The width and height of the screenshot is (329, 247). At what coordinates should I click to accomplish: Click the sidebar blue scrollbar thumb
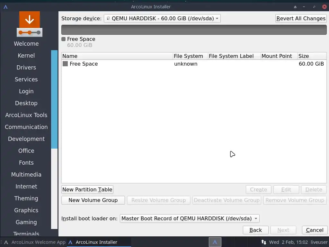click(x=54, y=99)
